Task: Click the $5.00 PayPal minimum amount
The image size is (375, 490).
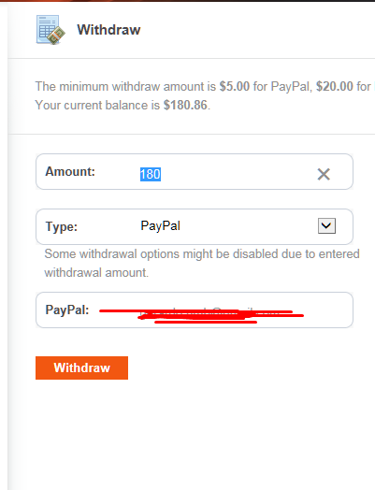Action: pyautogui.click(x=235, y=86)
